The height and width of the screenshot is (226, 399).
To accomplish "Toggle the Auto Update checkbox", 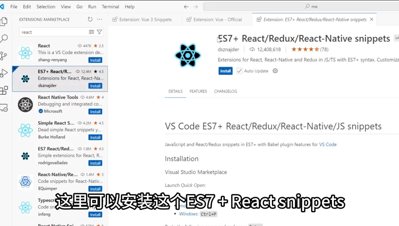I will (x=239, y=71).
